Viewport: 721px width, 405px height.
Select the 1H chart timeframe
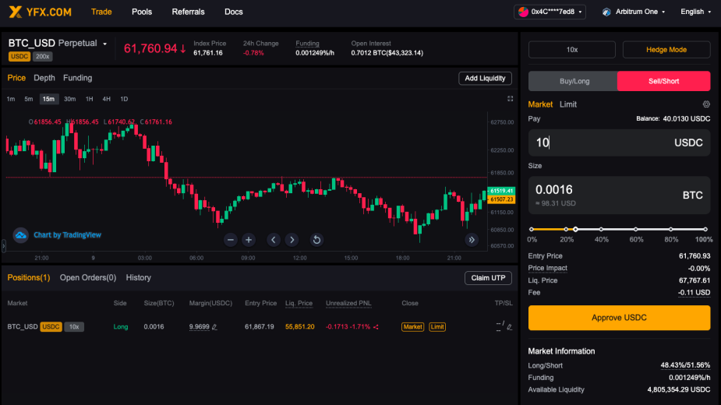tap(89, 99)
